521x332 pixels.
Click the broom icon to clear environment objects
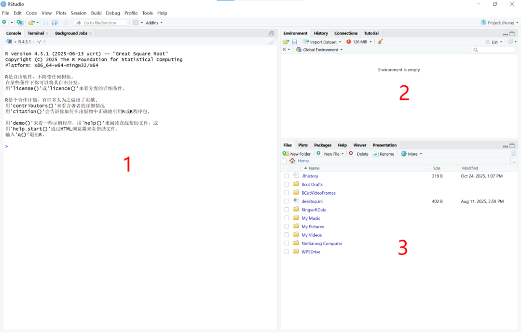click(x=379, y=41)
